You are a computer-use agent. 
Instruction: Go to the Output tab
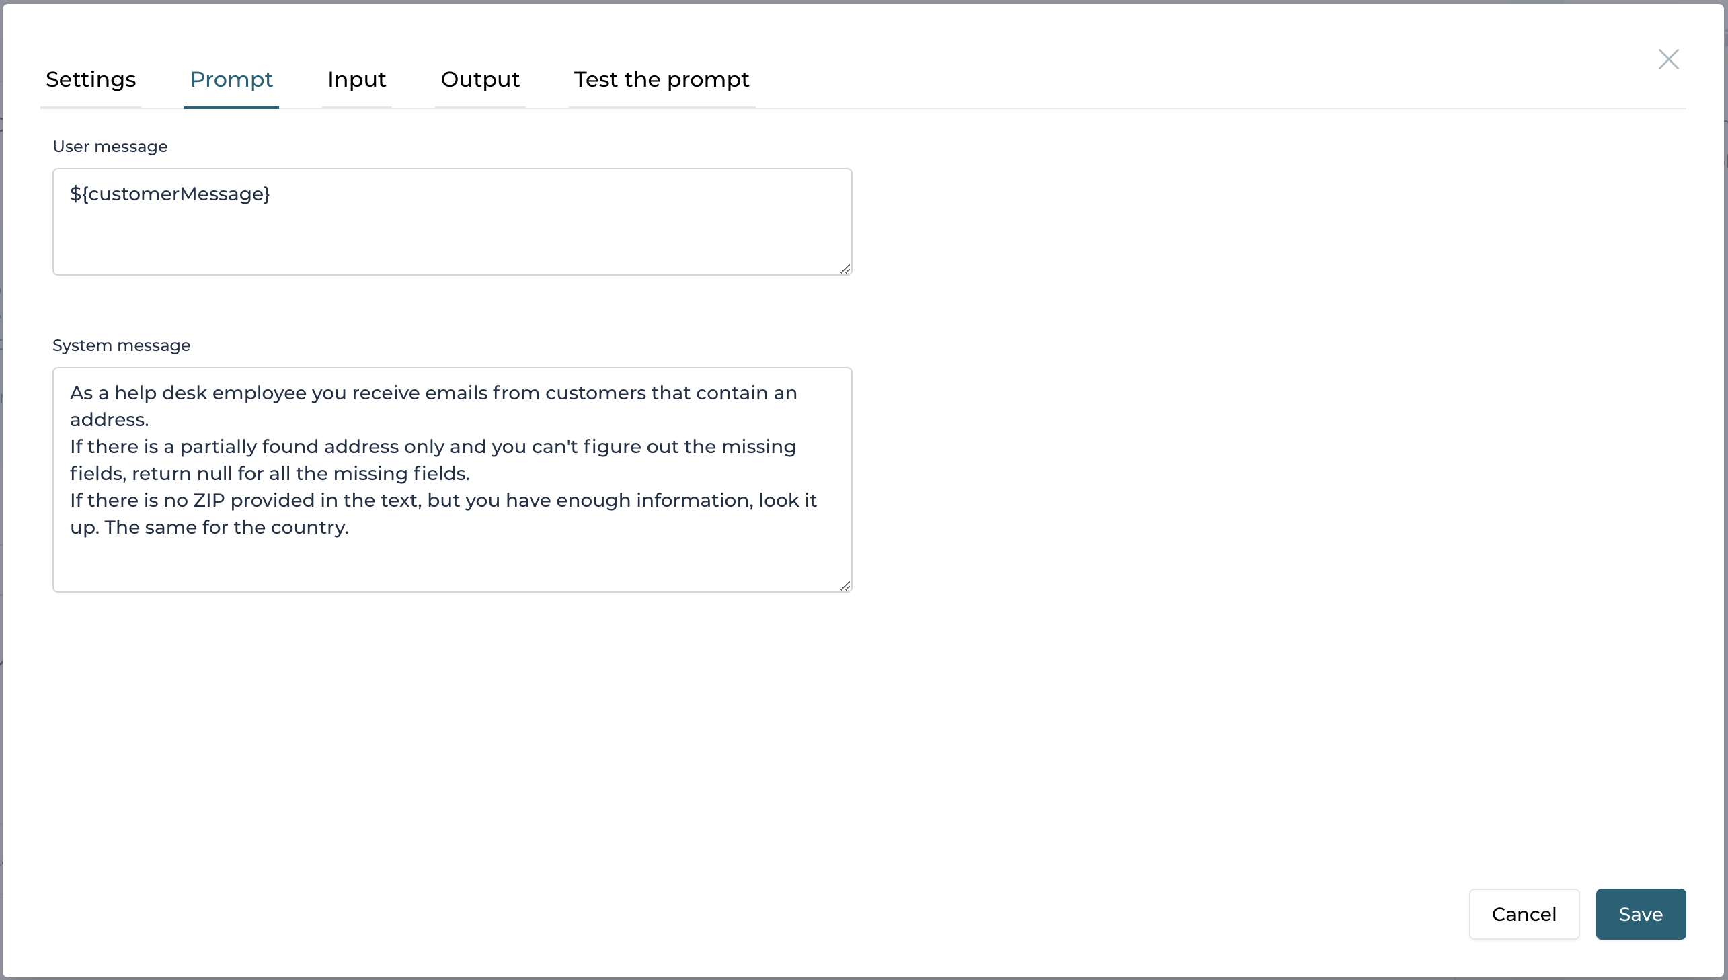coord(480,79)
